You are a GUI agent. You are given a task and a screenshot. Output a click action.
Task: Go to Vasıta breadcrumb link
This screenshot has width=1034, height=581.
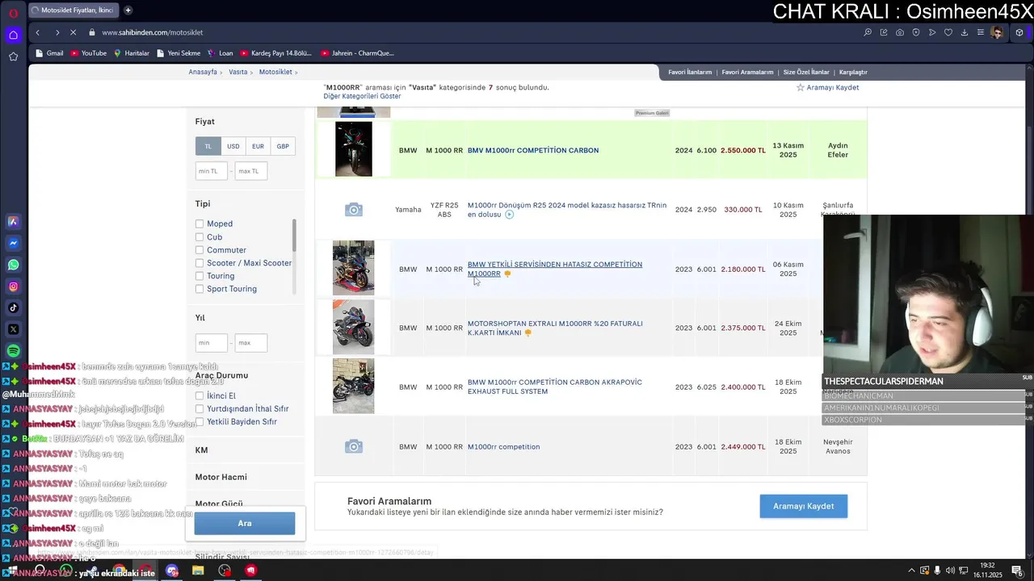(x=237, y=72)
